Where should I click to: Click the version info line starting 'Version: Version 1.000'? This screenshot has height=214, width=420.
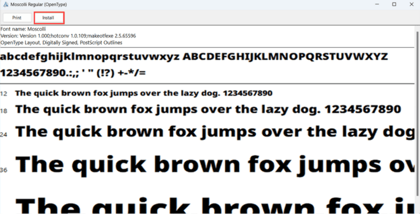pos(68,36)
